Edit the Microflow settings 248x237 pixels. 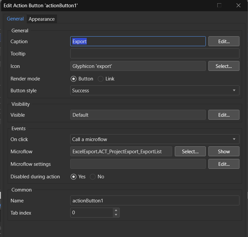click(224, 164)
